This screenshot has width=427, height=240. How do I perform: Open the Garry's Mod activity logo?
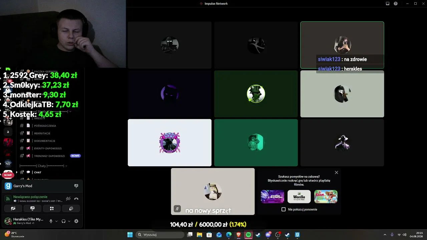click(x=8, y=186)
